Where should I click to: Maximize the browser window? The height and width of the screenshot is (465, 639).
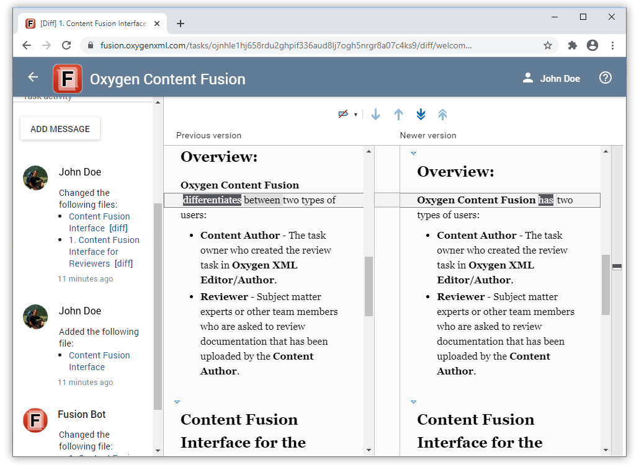(583, 17)
